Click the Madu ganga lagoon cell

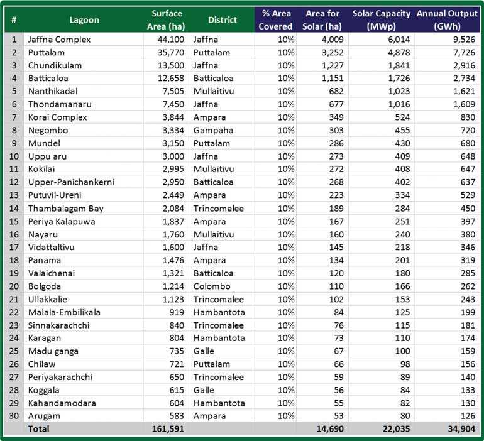coord(84,351)
